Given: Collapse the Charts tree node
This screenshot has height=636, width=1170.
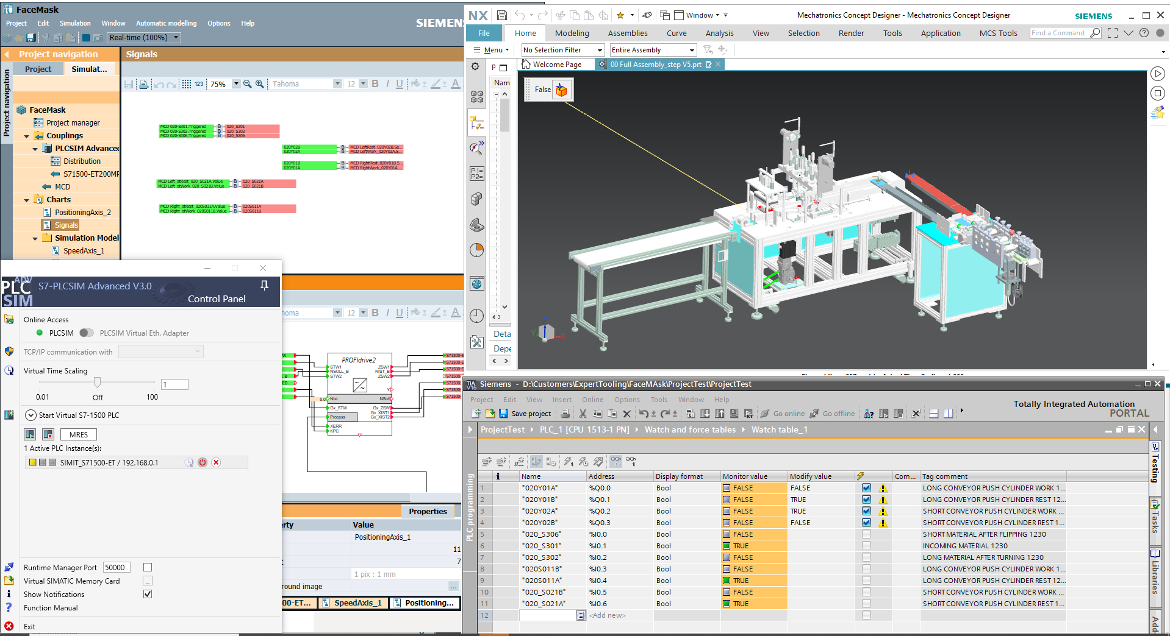Looking at the screenshot, I should [27, 200].
